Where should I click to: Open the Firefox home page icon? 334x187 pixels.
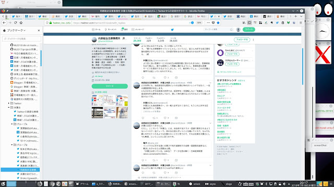[x=21, y=23]
